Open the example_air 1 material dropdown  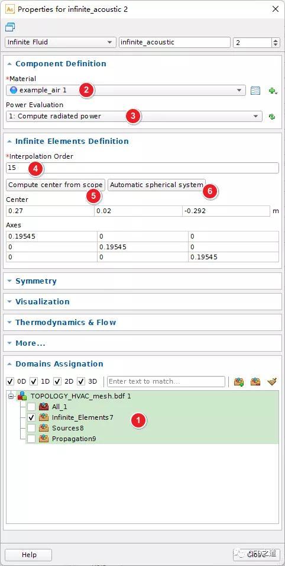click(126, 90)
